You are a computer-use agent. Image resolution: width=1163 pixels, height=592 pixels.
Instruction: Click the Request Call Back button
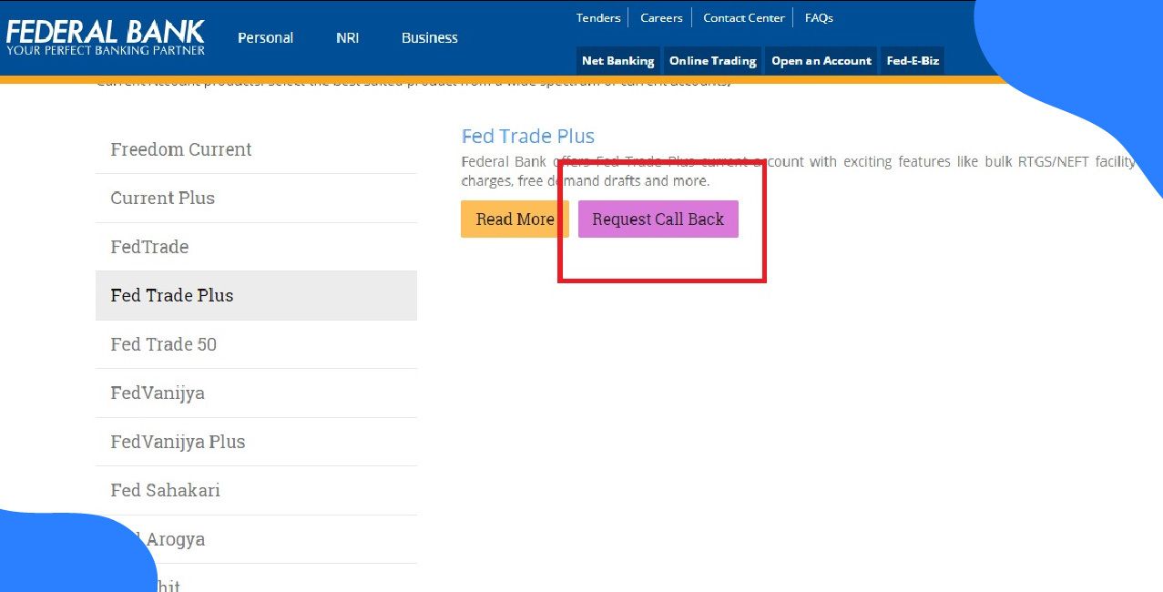(658, 219)
